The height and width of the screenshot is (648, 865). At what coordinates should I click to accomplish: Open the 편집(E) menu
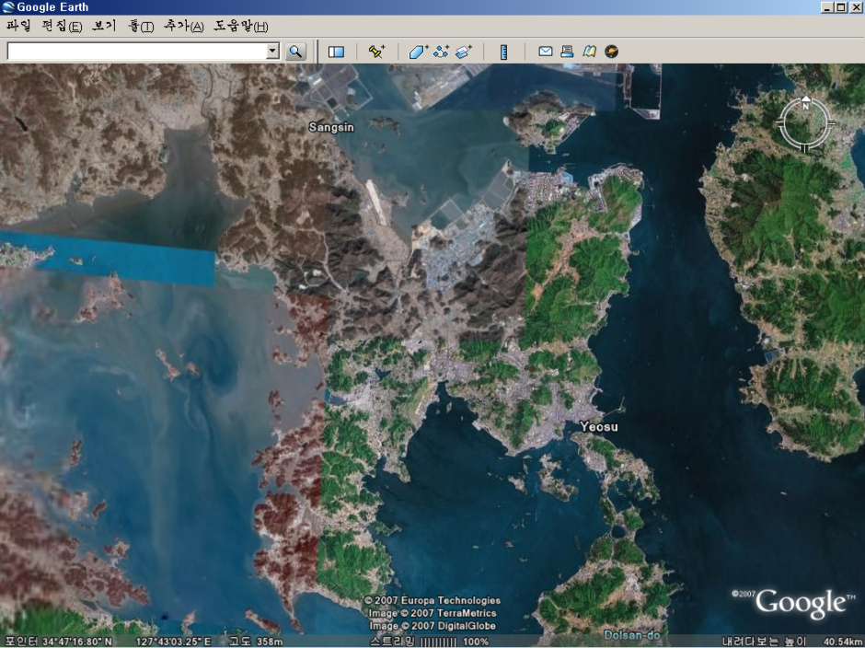tap(62, 26)
